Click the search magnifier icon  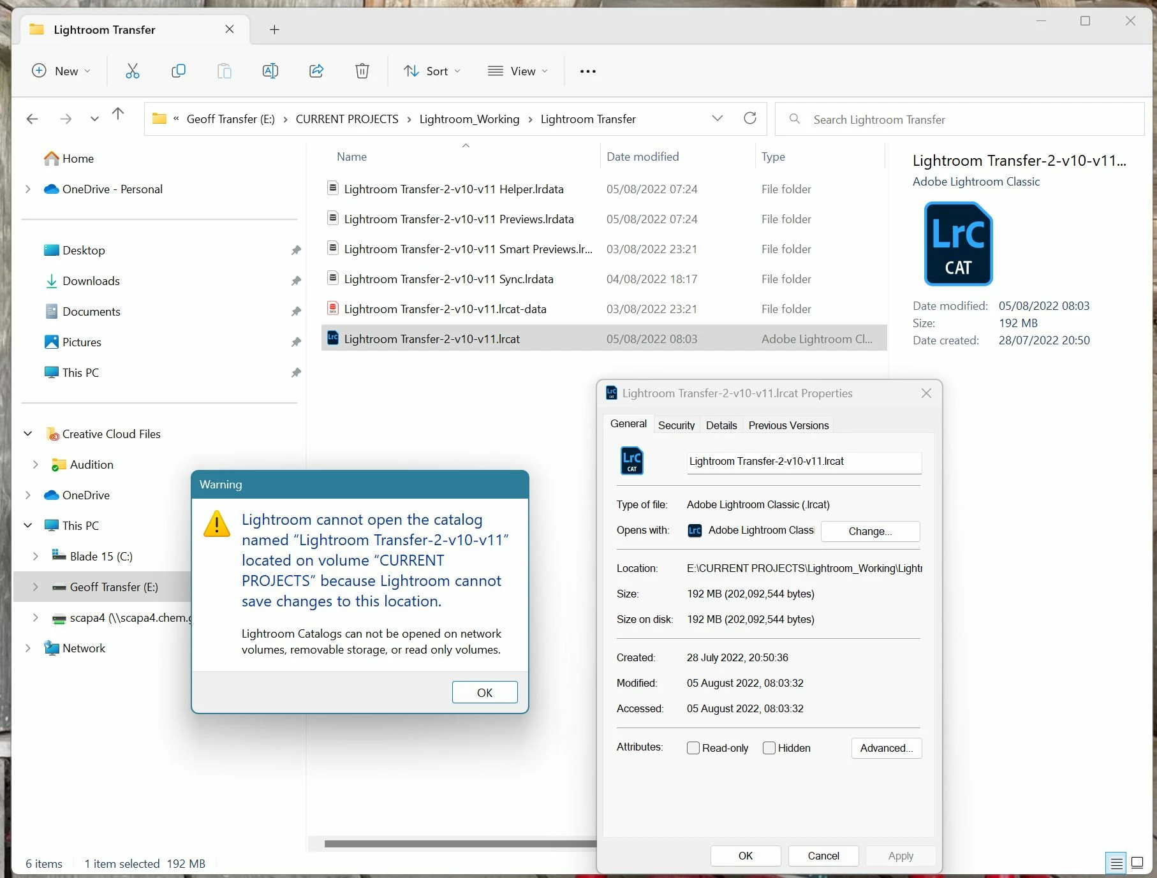[x=795, y=119]
